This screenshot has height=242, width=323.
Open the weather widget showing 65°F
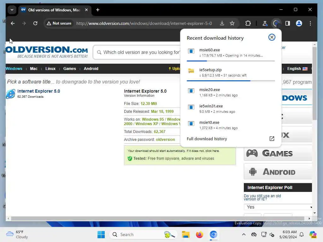tap(17, 234)
